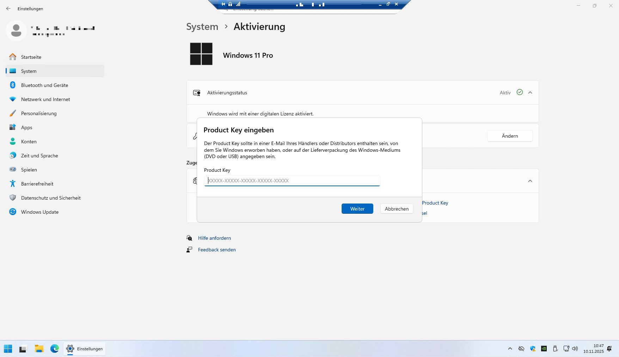Image resolution: width=619 pixels, height=357 pixels.
Task: Open the Hilfe anfordern link
Action: coord(214,238)
